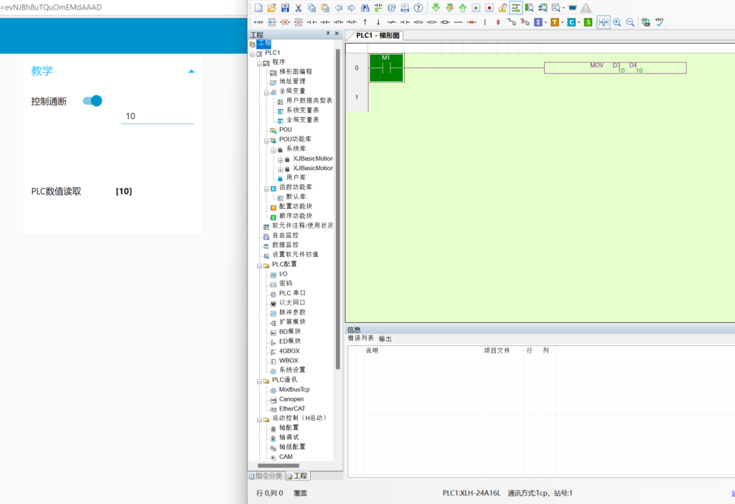Zoom out on the ladder diagram
This screenshot has height=504, width=735.
click(x=630, y=22)
